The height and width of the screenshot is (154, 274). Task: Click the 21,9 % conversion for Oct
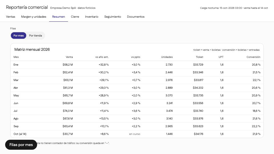256,134
